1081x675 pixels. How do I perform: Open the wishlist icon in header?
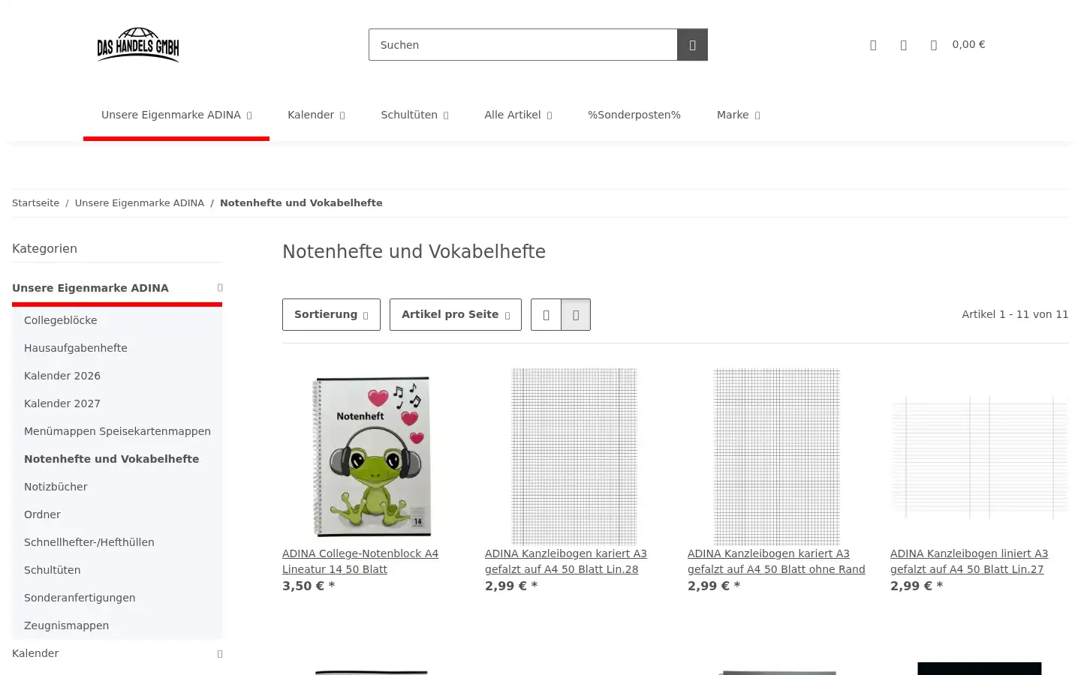click(904, 45)
